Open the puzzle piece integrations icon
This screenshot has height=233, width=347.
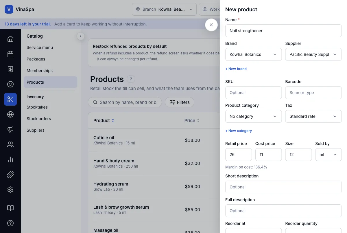pos(10,175)
